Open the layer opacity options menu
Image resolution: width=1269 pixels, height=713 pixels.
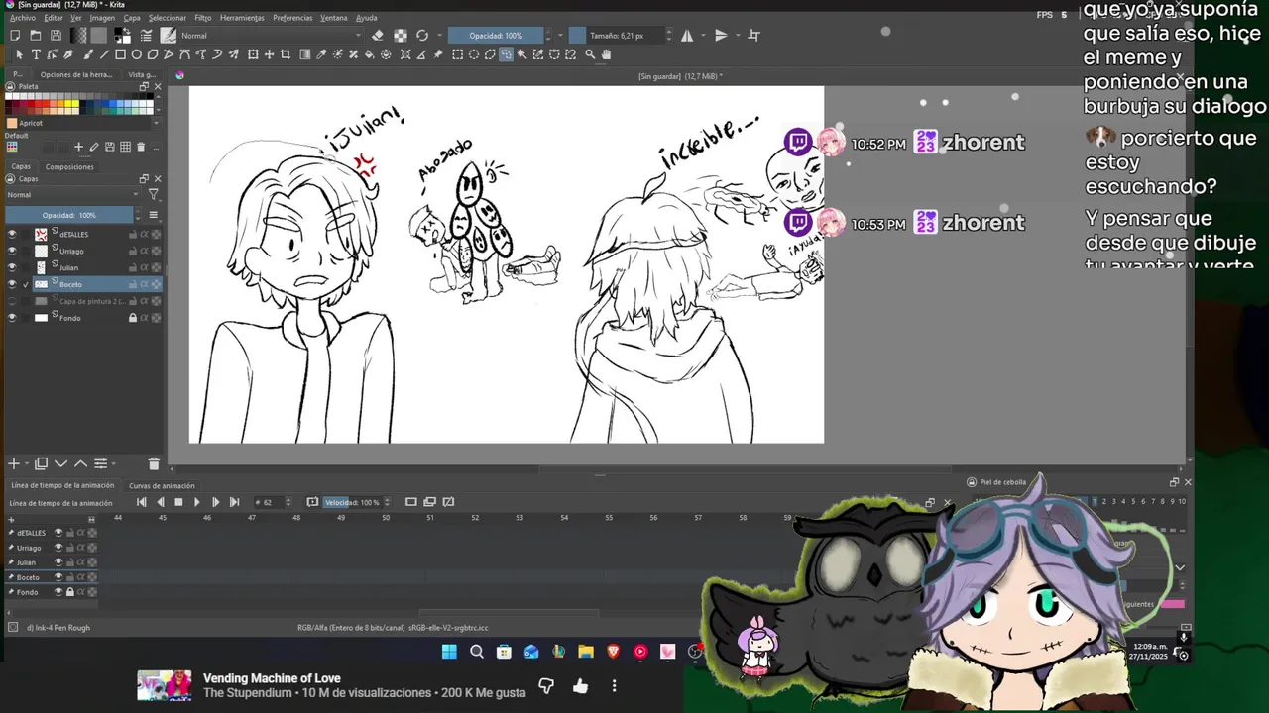pyautogui.click(x=153, y=215)
